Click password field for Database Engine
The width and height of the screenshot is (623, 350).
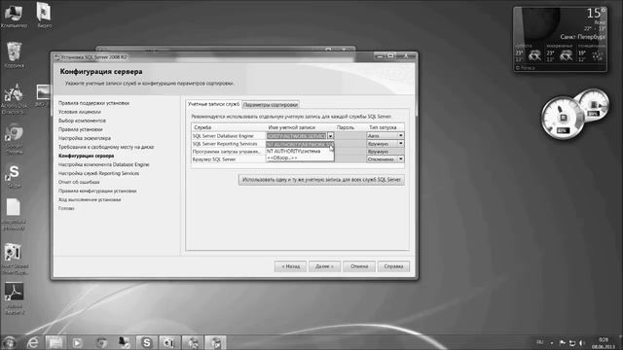349,136
